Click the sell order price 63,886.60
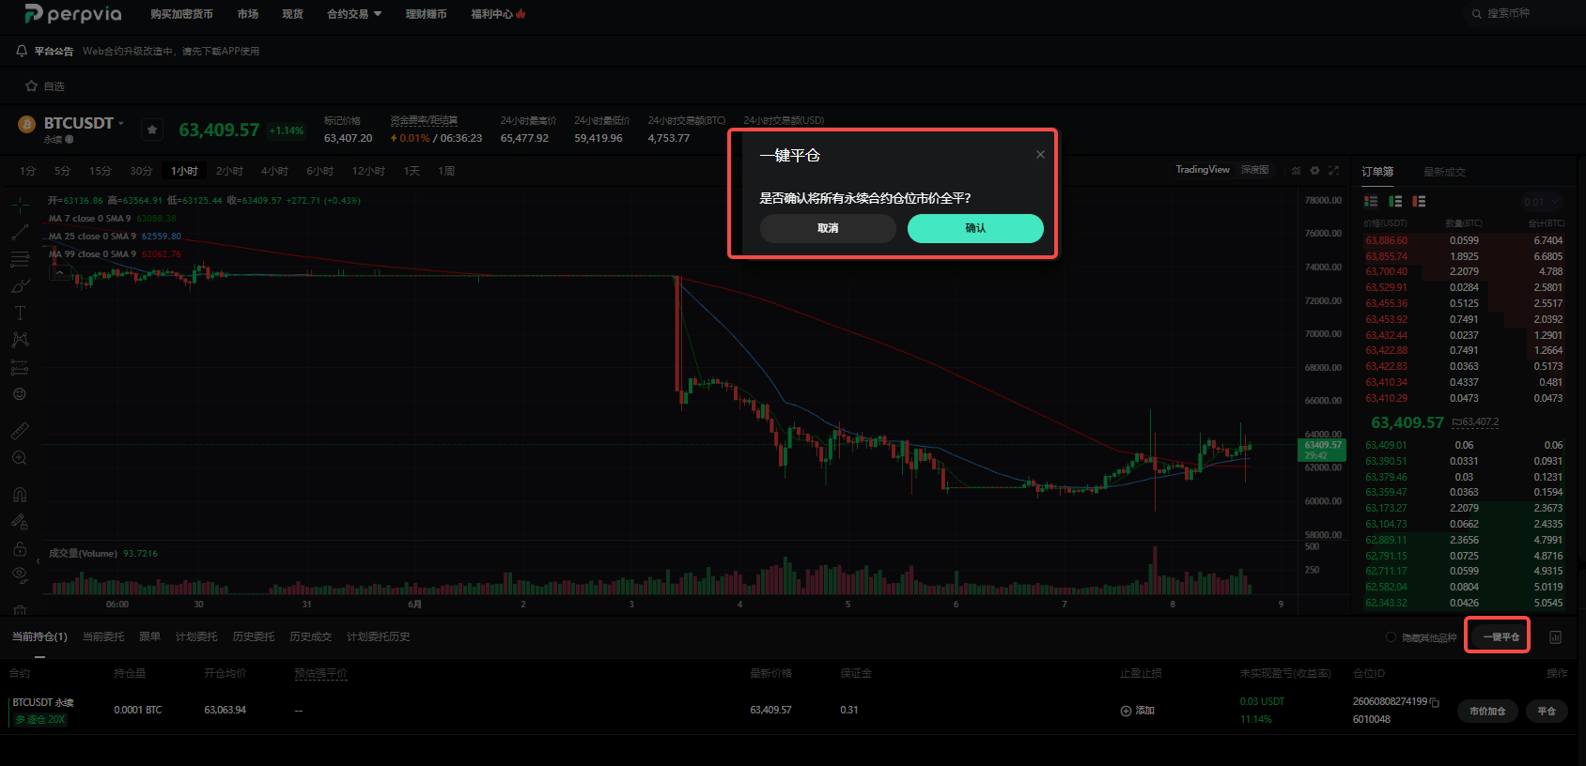Image resolution: width=1586 pixels, height=766 pixels. pos(1386,240)
